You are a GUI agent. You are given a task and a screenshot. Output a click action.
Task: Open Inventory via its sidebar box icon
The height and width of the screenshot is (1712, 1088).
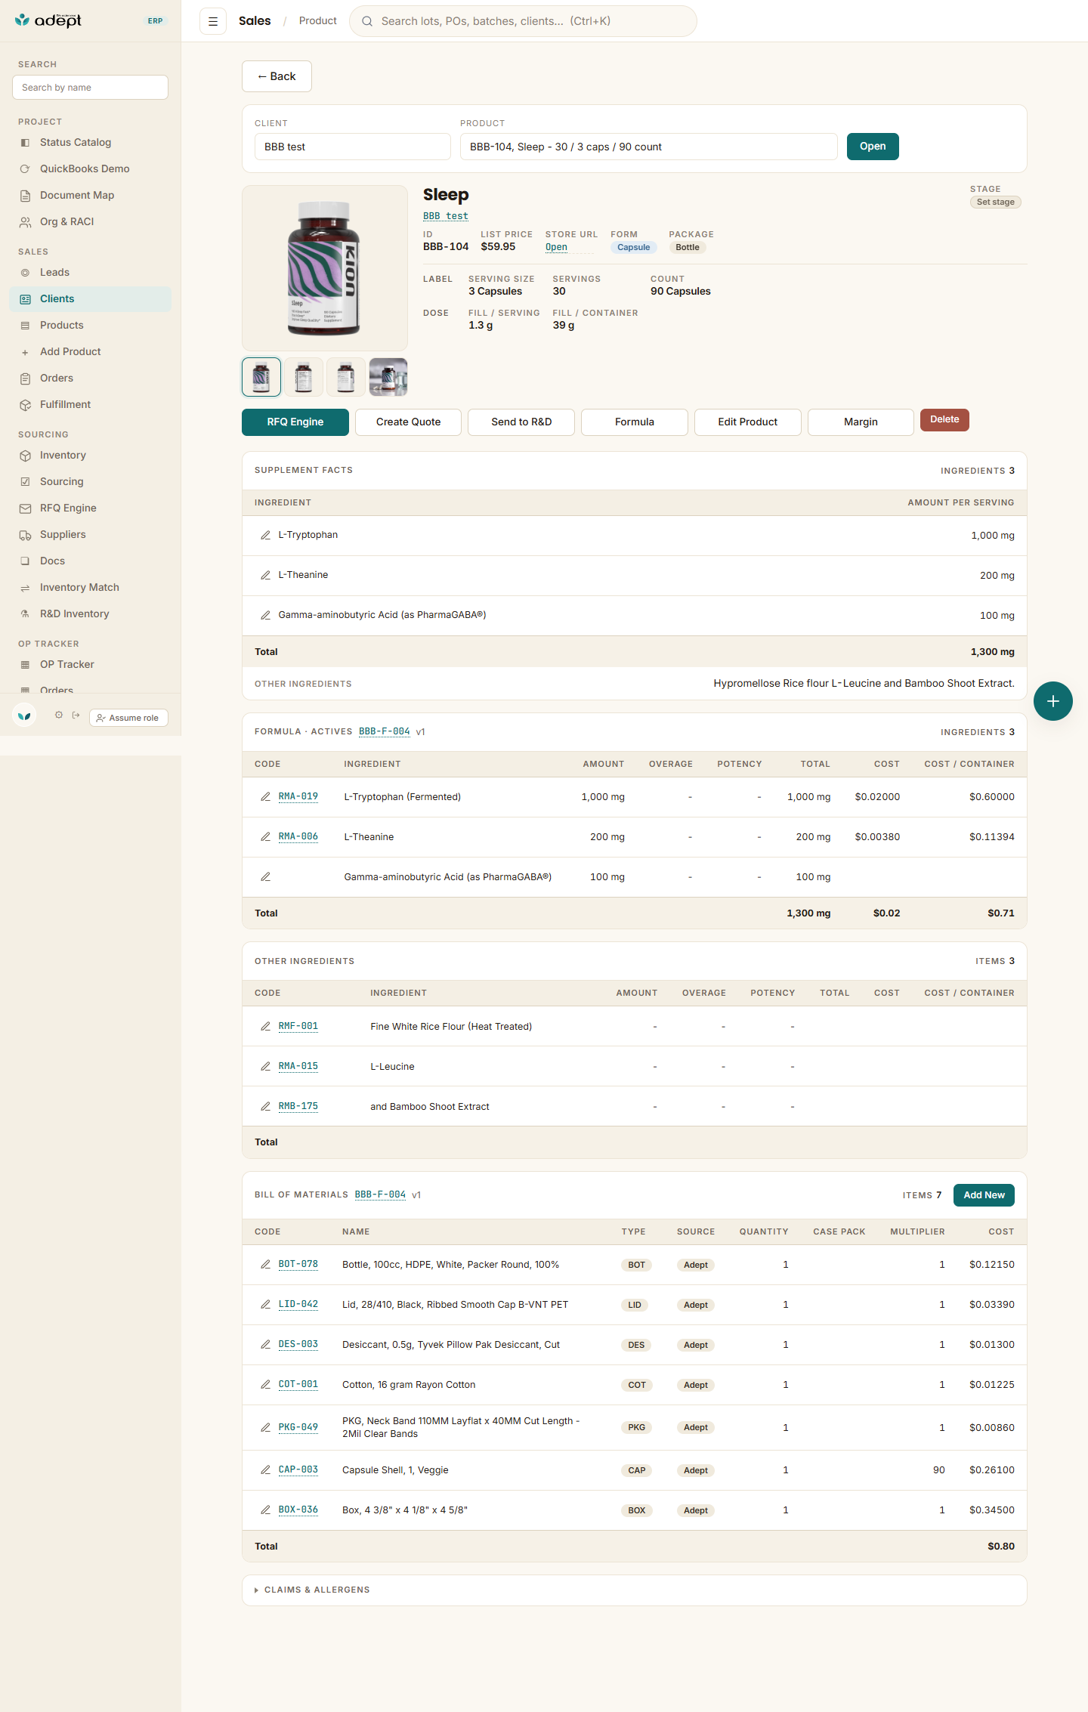(x=25, y=456)
